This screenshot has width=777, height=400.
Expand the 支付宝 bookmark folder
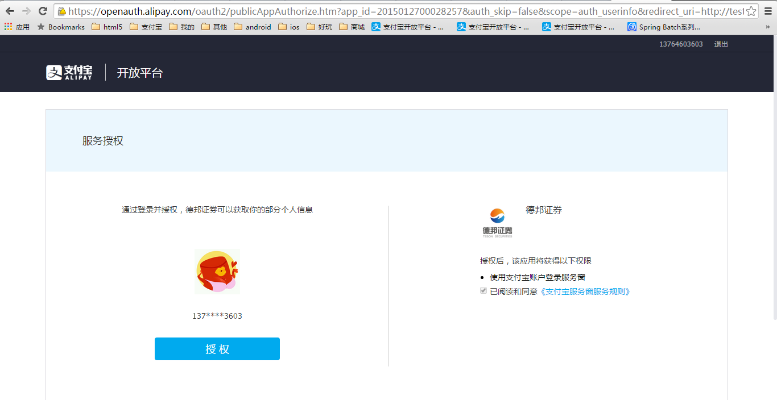point(146,27)
